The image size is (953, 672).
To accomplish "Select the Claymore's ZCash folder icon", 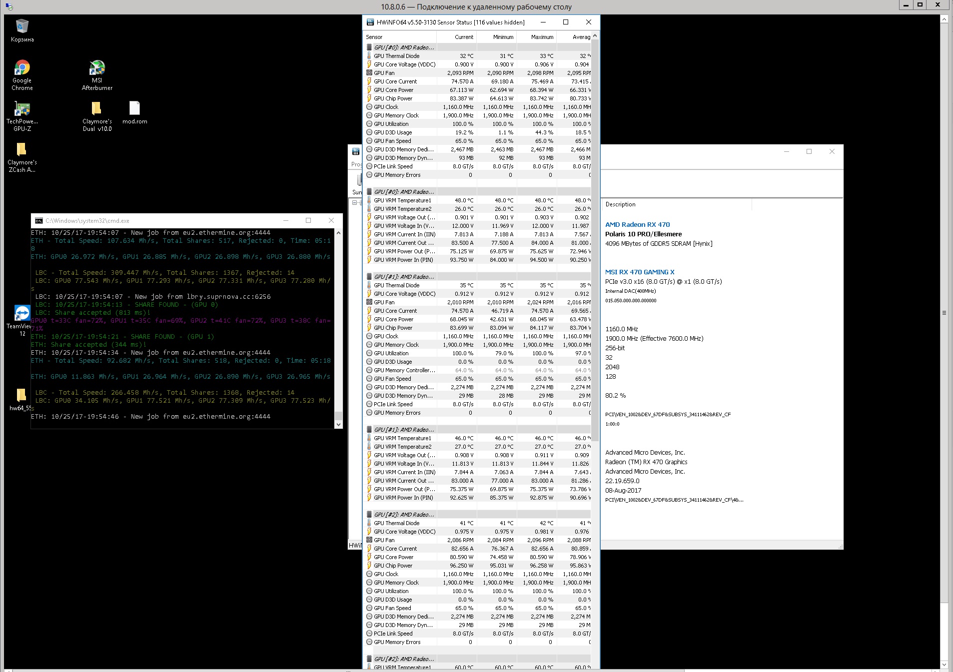I will pos(21,150).
